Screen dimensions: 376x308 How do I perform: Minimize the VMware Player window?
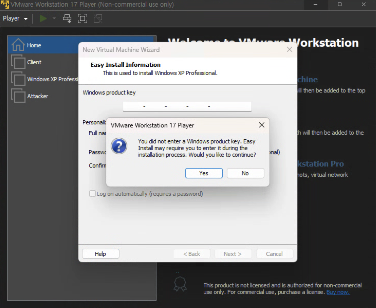pyautogui.click(x=315, y=5)
